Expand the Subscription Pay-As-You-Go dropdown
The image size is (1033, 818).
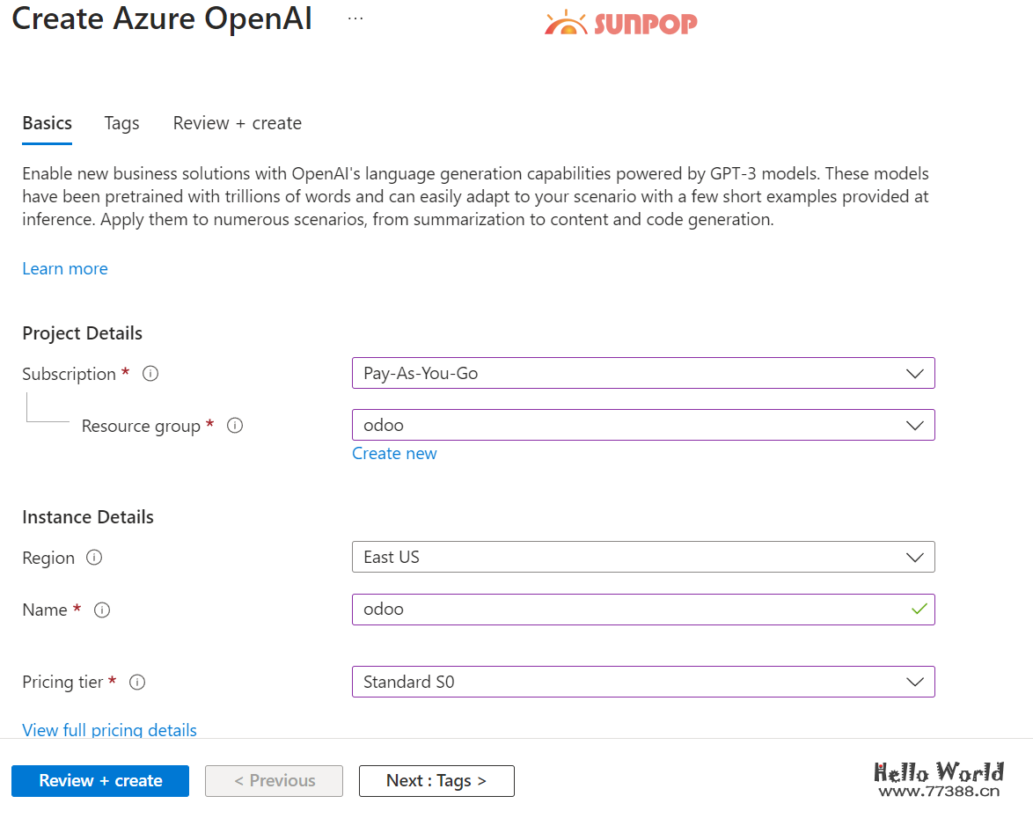click(642, 373)
